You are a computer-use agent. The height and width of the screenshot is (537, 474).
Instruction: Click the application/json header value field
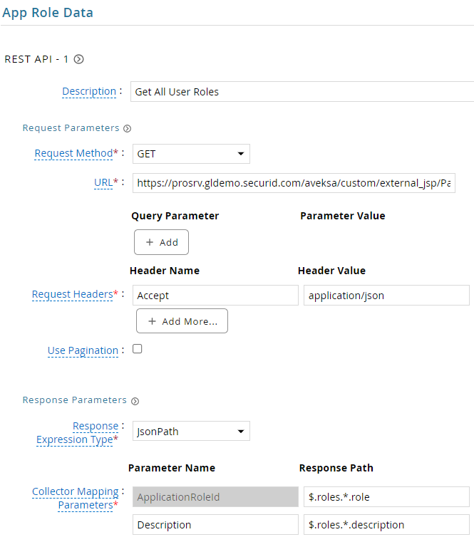coord(386,296)
